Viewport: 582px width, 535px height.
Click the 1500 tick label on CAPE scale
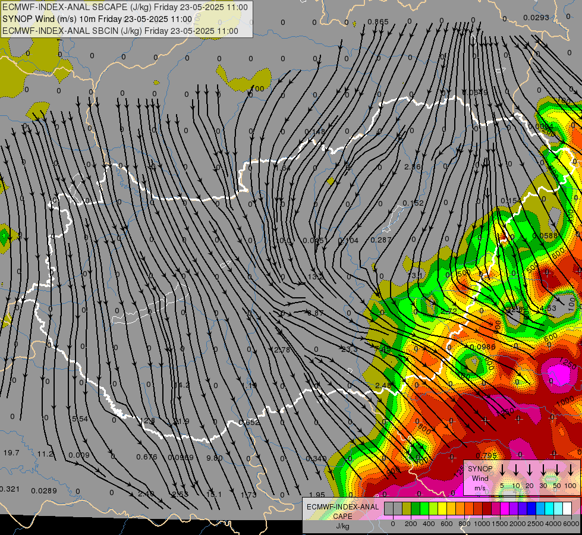pos(500,524)
